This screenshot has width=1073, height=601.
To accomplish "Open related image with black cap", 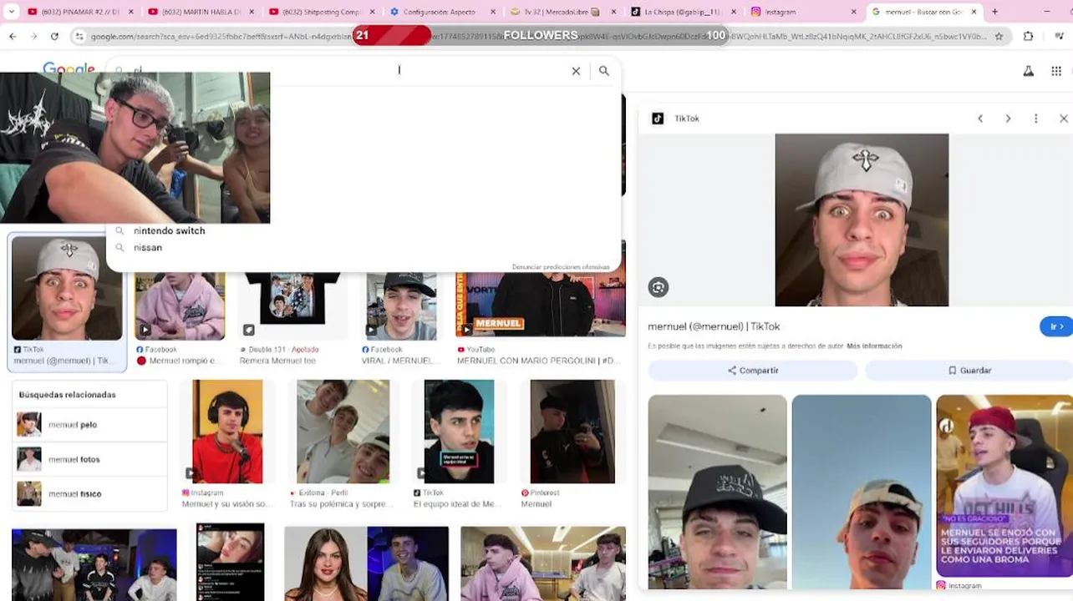I will 717,492.
